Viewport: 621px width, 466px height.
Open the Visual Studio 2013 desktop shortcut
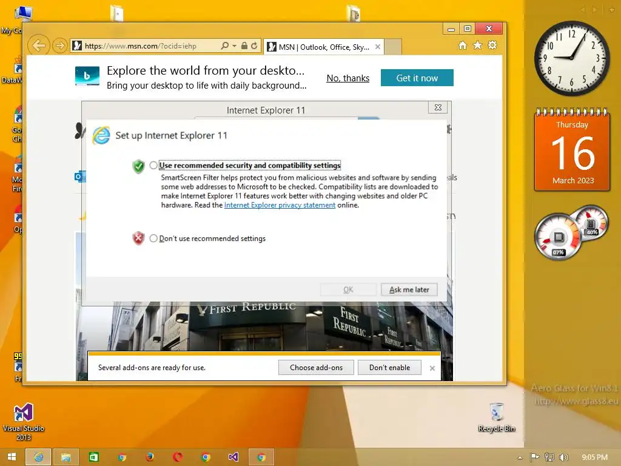click(x=24, y=422)
